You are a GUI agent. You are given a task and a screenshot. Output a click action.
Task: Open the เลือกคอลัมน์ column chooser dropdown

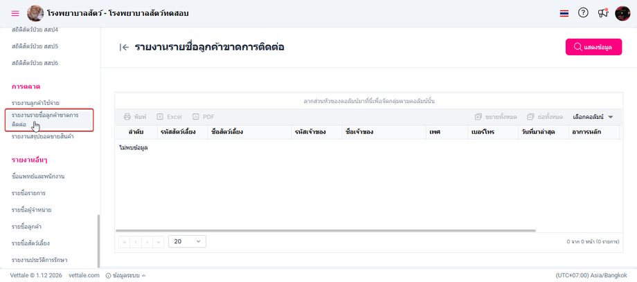[593, 117]
